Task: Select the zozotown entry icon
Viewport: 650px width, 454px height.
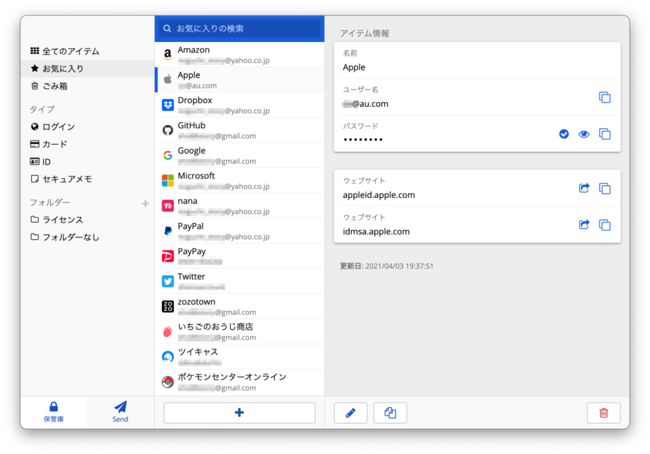Action: tap(168, 307)
